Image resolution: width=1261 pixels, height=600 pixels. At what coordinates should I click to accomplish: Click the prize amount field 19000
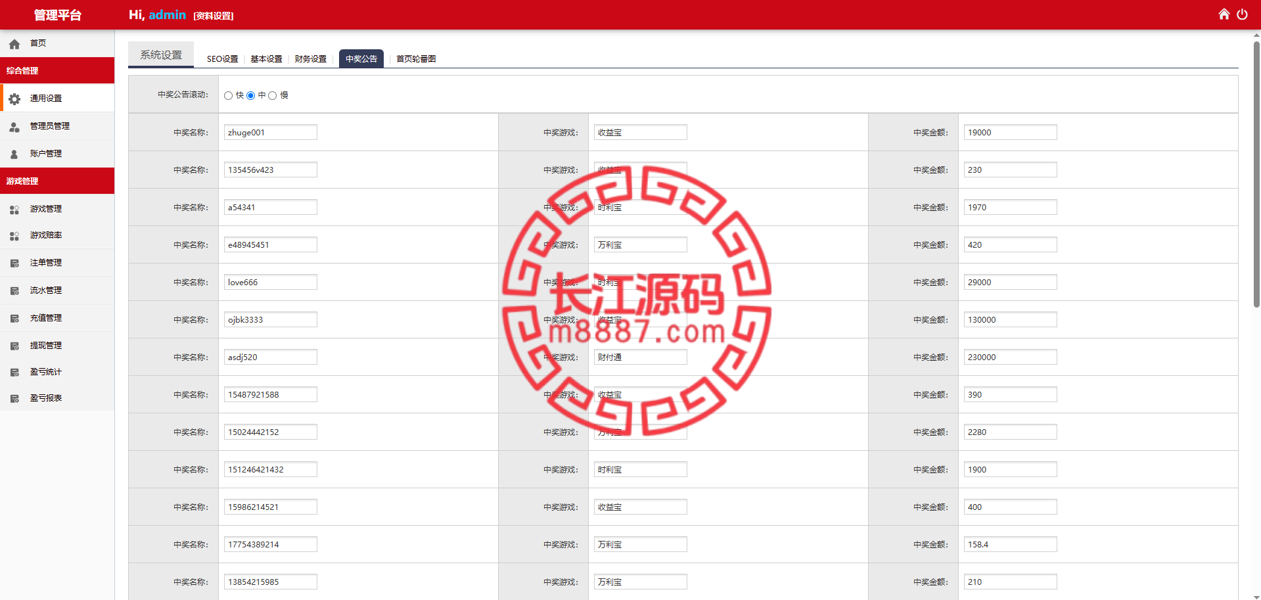(1011, 132)
